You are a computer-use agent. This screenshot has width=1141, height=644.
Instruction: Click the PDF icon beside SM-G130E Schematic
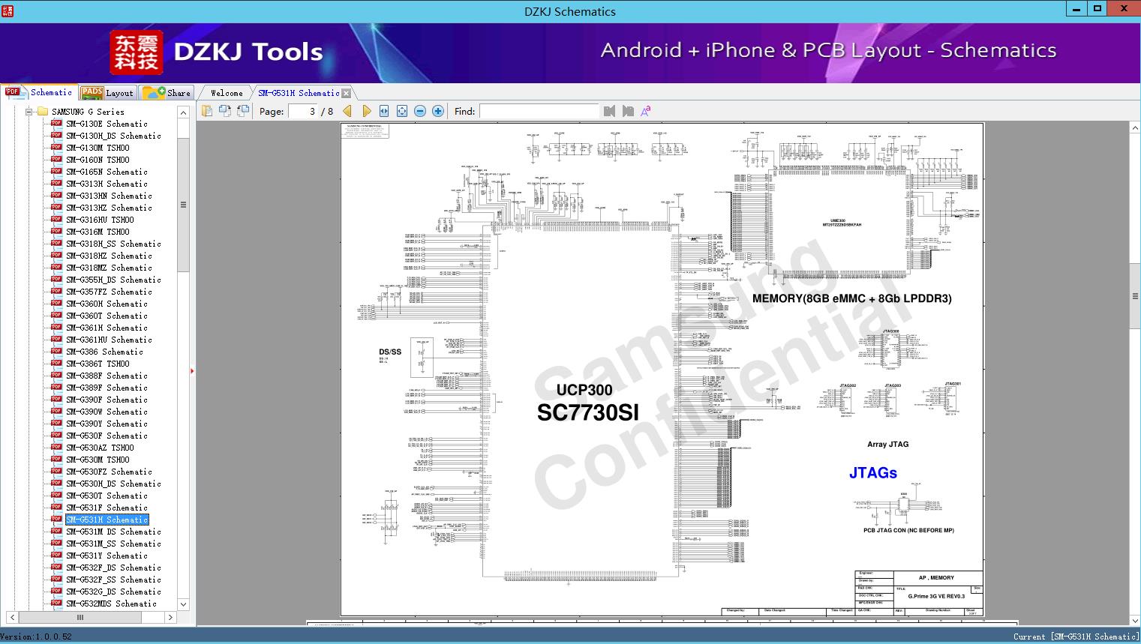point(56,124)
